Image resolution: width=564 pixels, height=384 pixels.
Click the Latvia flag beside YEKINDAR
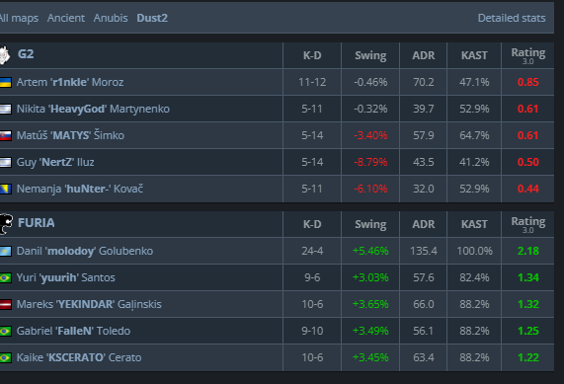point(5,304)
